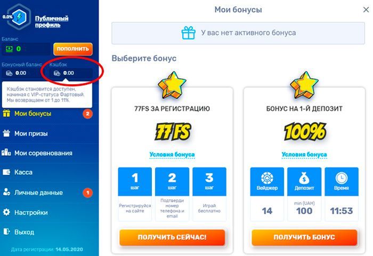Click the gift icon in no-active-bonus banner
Screen dimensions: 373x256
(x=189, y=33)
